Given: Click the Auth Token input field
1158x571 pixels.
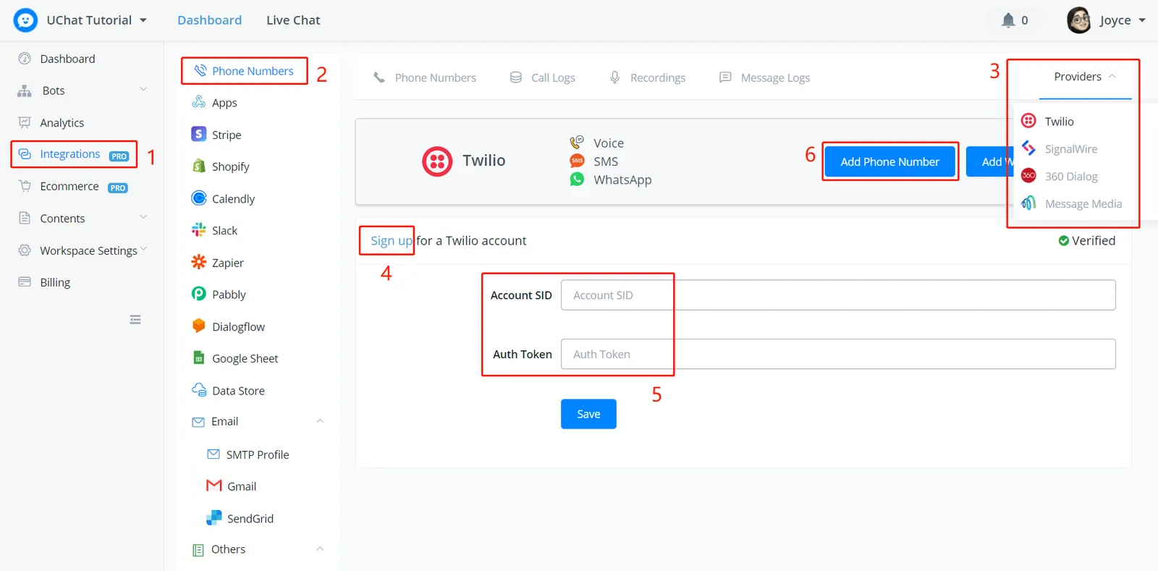Looking at the screenshot, I should [838, 354].
